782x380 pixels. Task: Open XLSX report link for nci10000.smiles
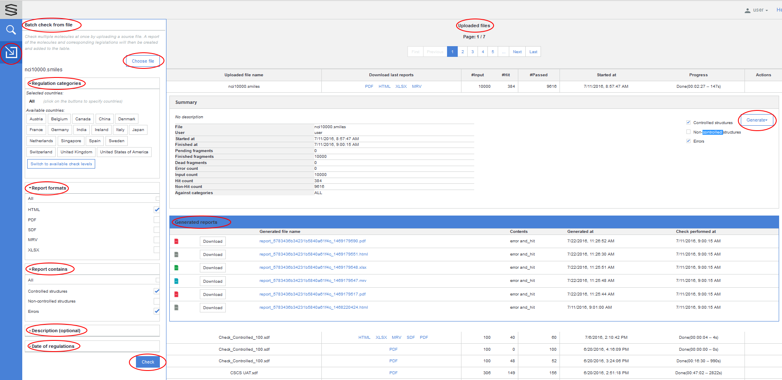[x=401, y=87]
